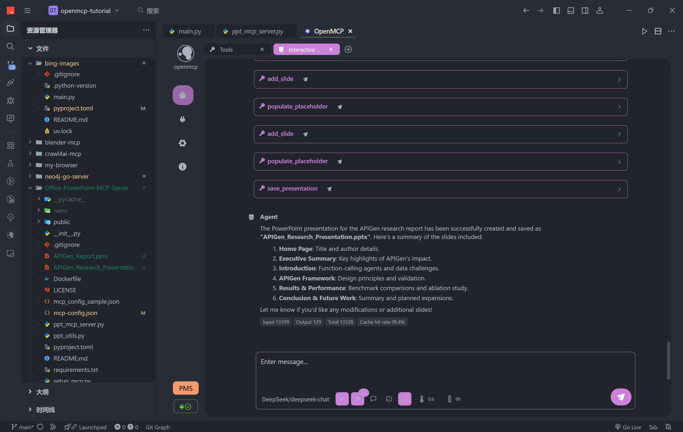
Task: Click the 搜索 search box in title bar
Action: [149, 11]
